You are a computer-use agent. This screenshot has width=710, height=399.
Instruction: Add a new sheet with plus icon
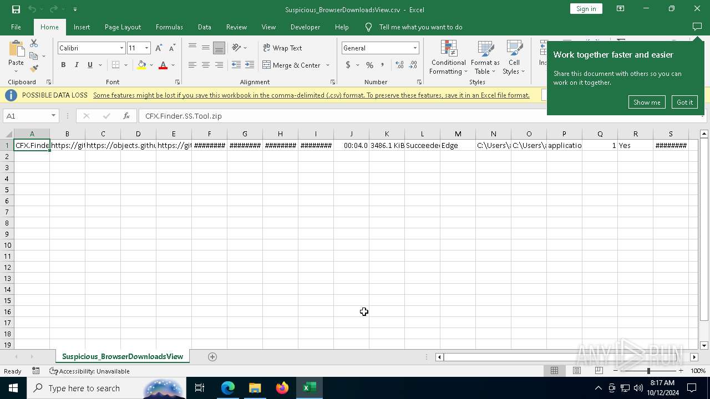coord(212,357)
